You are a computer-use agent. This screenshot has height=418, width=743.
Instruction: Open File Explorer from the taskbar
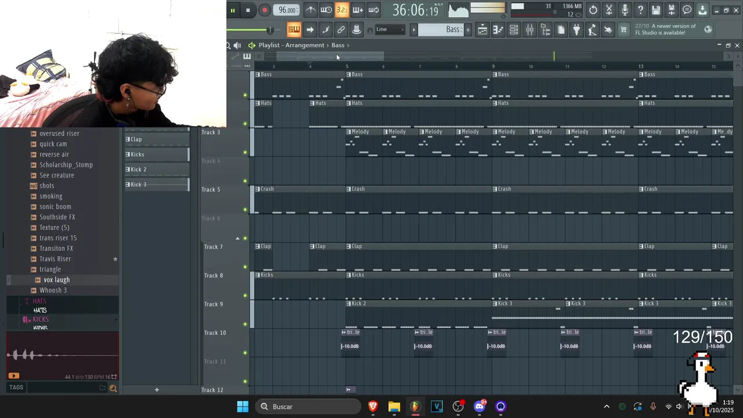point(394,406)
